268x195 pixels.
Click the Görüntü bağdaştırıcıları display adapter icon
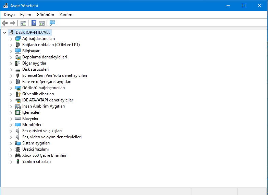18,88
